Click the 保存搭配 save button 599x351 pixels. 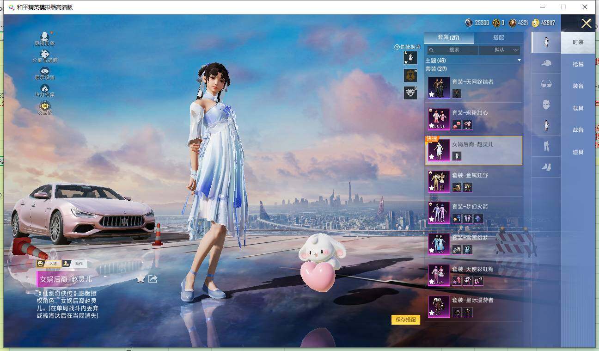[x=406, y=320]
